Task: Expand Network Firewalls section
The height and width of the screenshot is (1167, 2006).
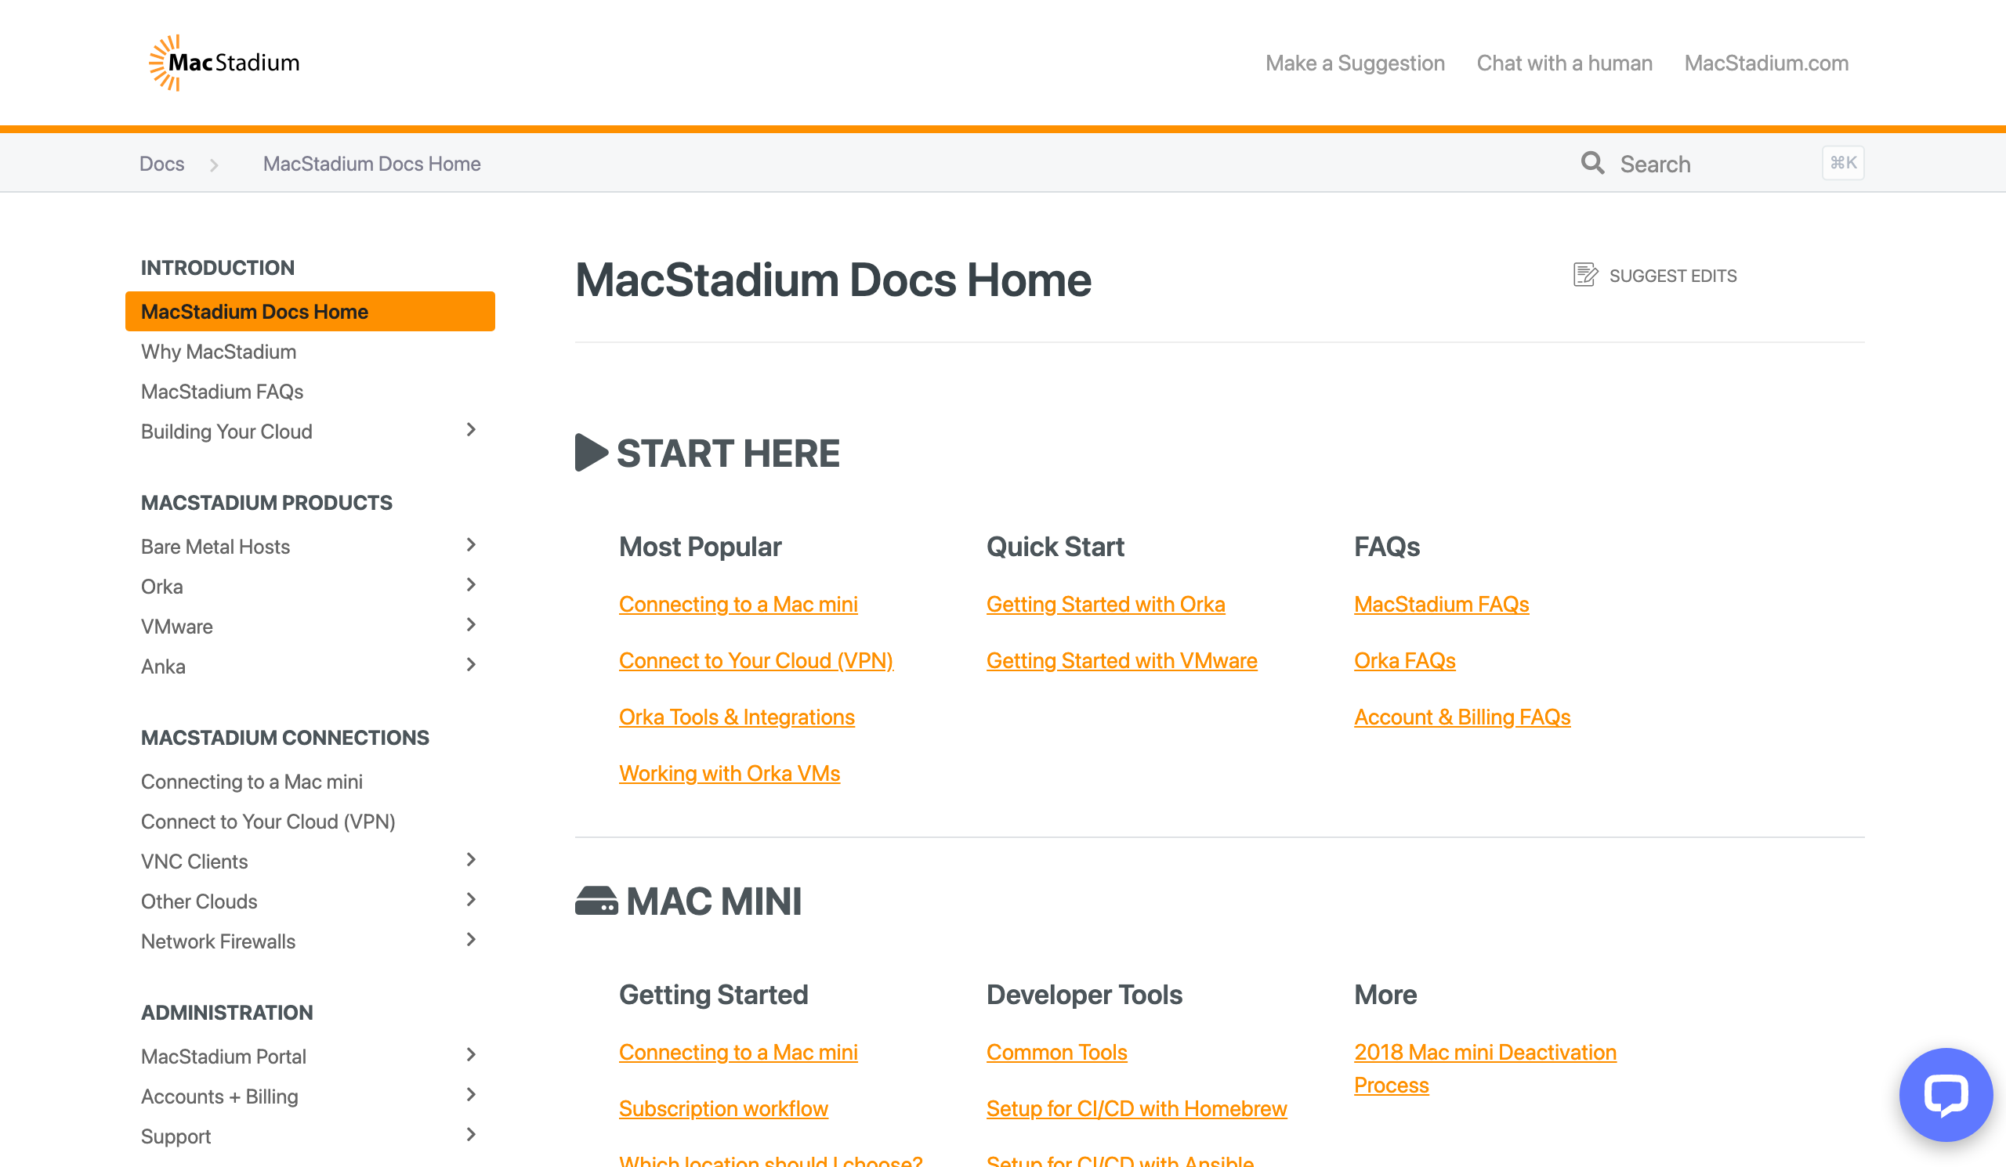Action: 471,940
